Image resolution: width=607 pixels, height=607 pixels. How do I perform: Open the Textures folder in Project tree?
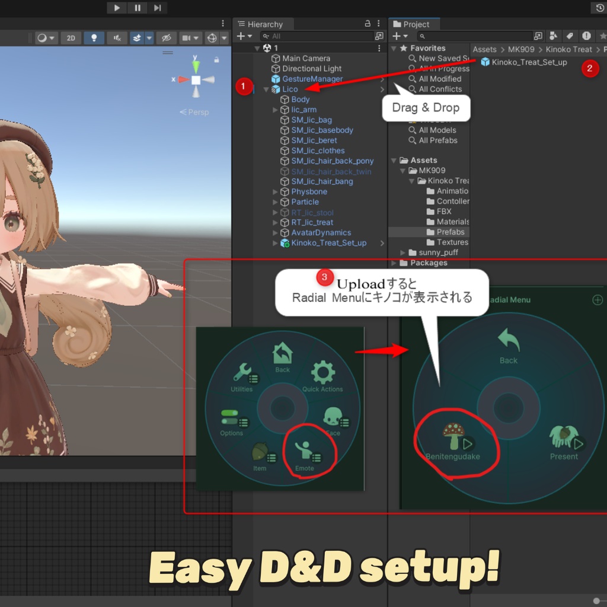[448, 242]
